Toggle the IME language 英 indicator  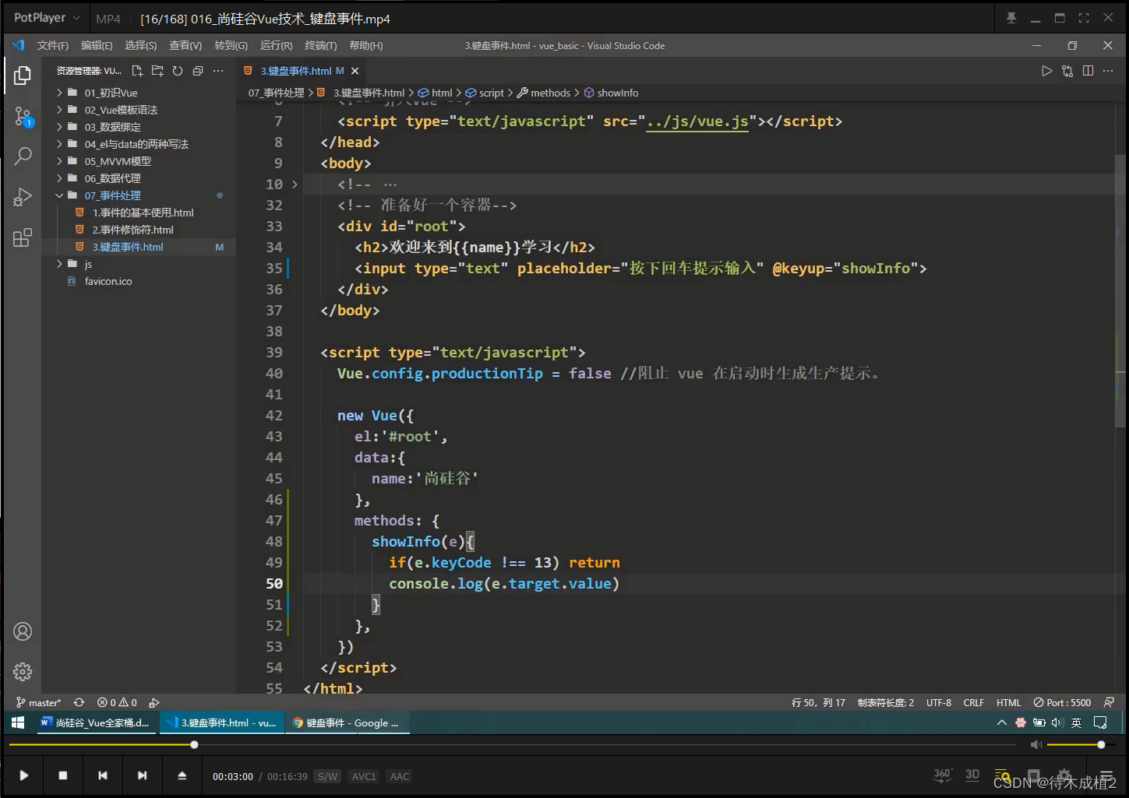[x=1076, y=722]
